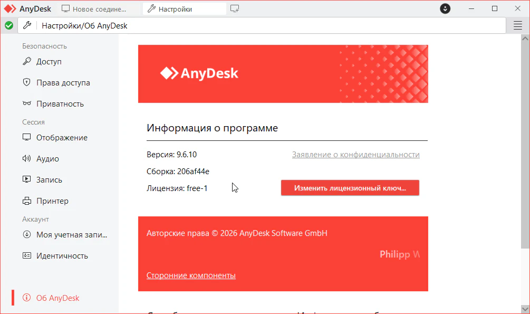Click the printer icon beside Принтер
Image resolution: width=530 pixels, height=314 pixels.
click(x=27, y=201)
